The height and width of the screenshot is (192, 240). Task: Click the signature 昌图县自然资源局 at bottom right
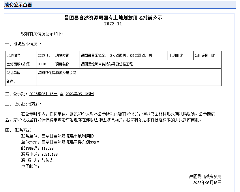(205, 176)
